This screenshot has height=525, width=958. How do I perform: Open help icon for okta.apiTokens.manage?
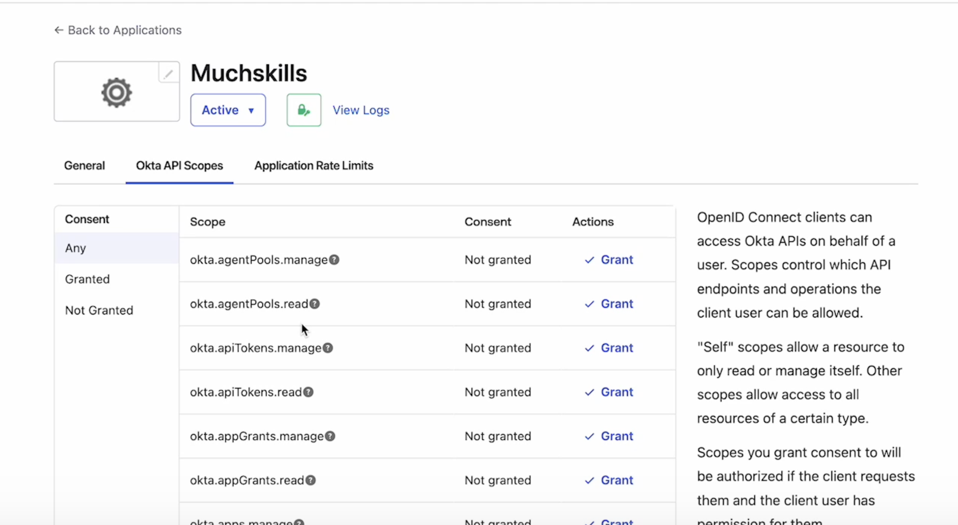pos(328,348)
